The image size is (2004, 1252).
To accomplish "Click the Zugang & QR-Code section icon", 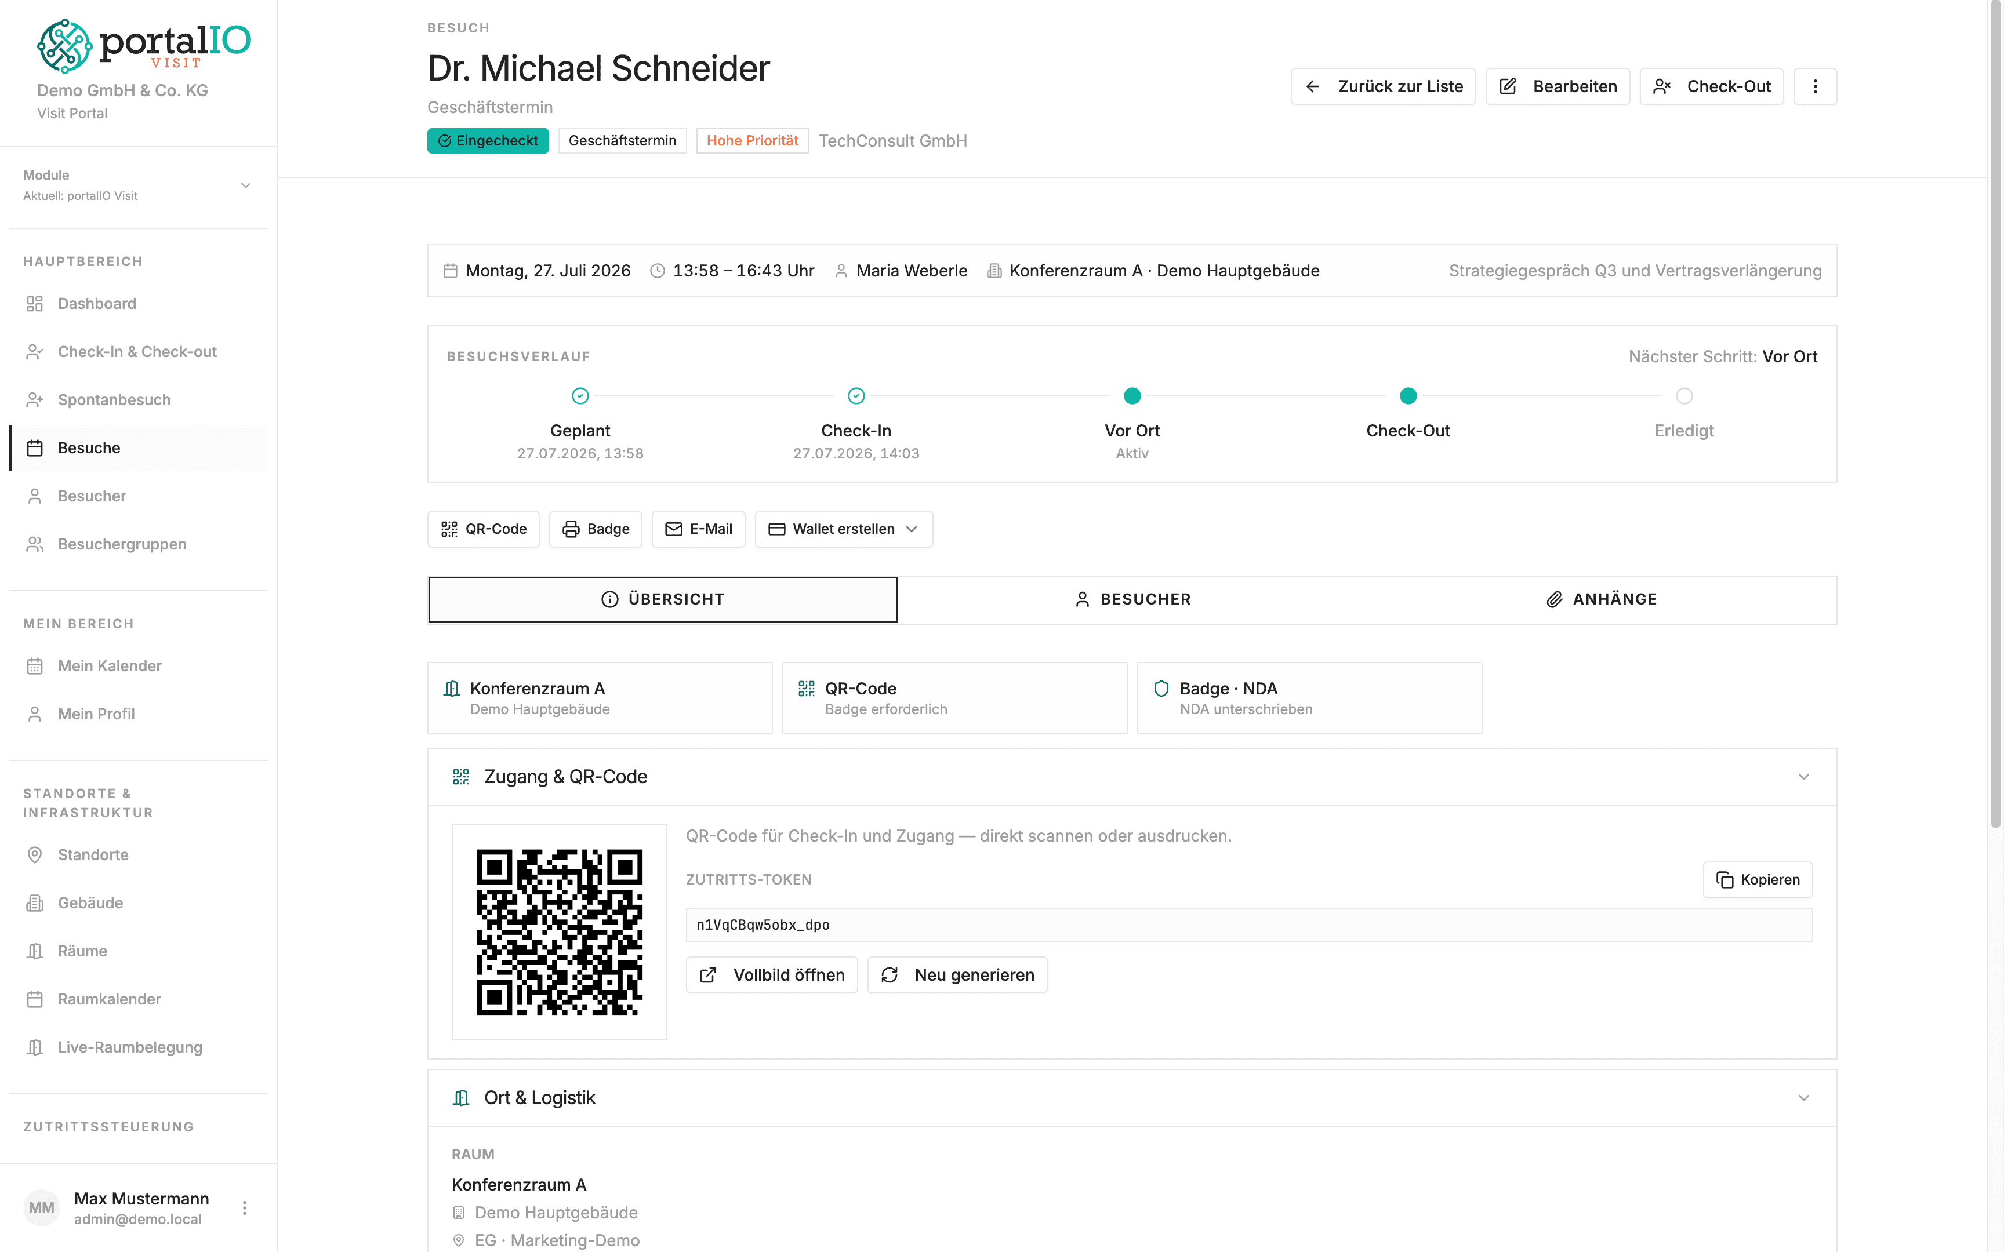I will [x=461, y=777].
